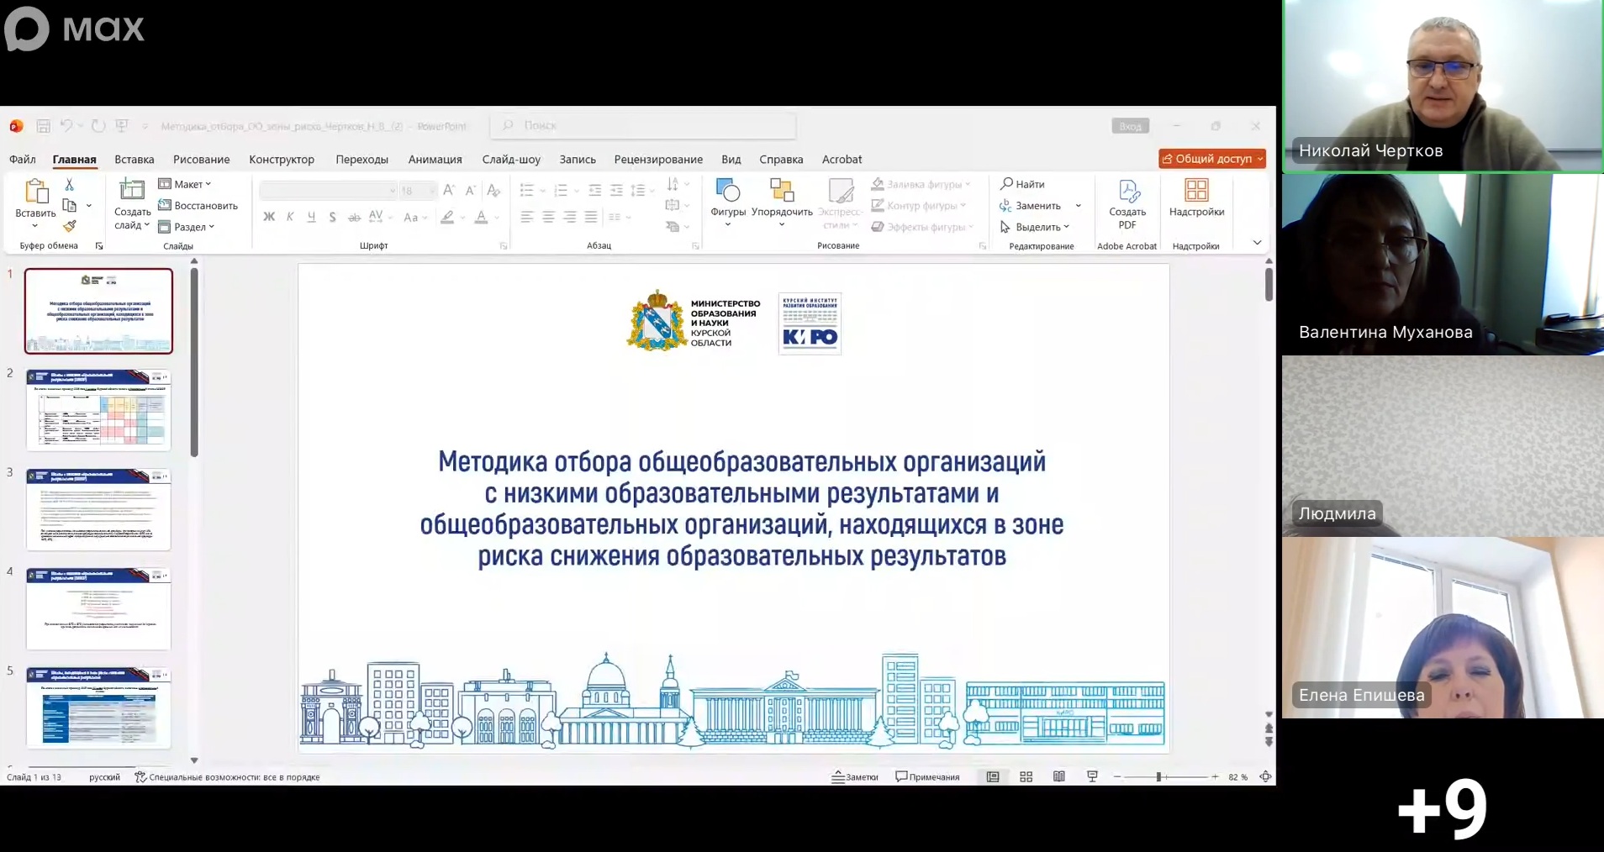Click the Paste (Вставить) icon
The width and height of the screenshot is (1604, 852).
(x=36, y=192)
